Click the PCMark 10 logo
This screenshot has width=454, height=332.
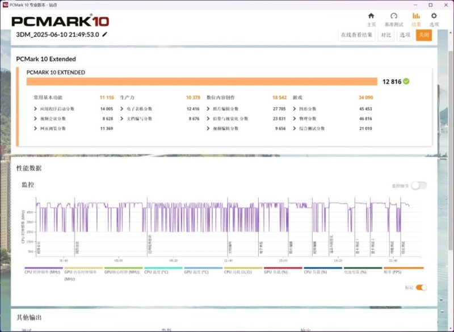point(60,22)
